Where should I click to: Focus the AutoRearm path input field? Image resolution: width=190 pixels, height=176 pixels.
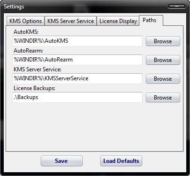(x=77, y=60)
